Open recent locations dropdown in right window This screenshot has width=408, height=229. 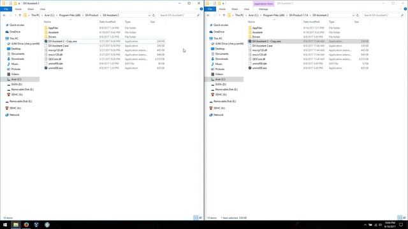[219, 15]
